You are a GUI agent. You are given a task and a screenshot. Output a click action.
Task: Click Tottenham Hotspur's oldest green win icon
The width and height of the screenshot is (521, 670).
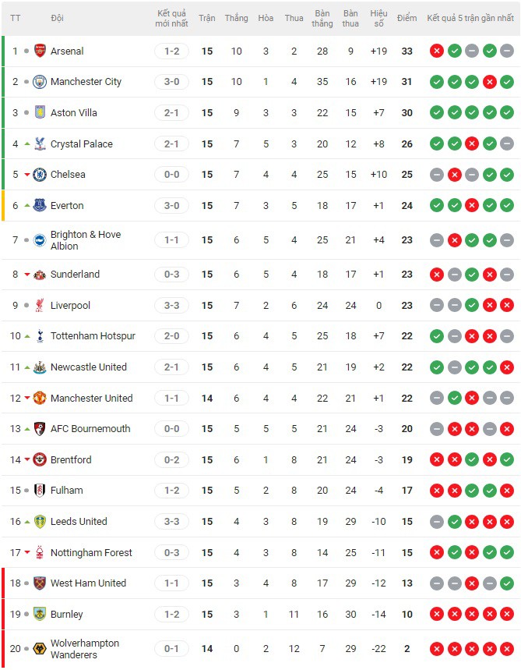[435, 336]
